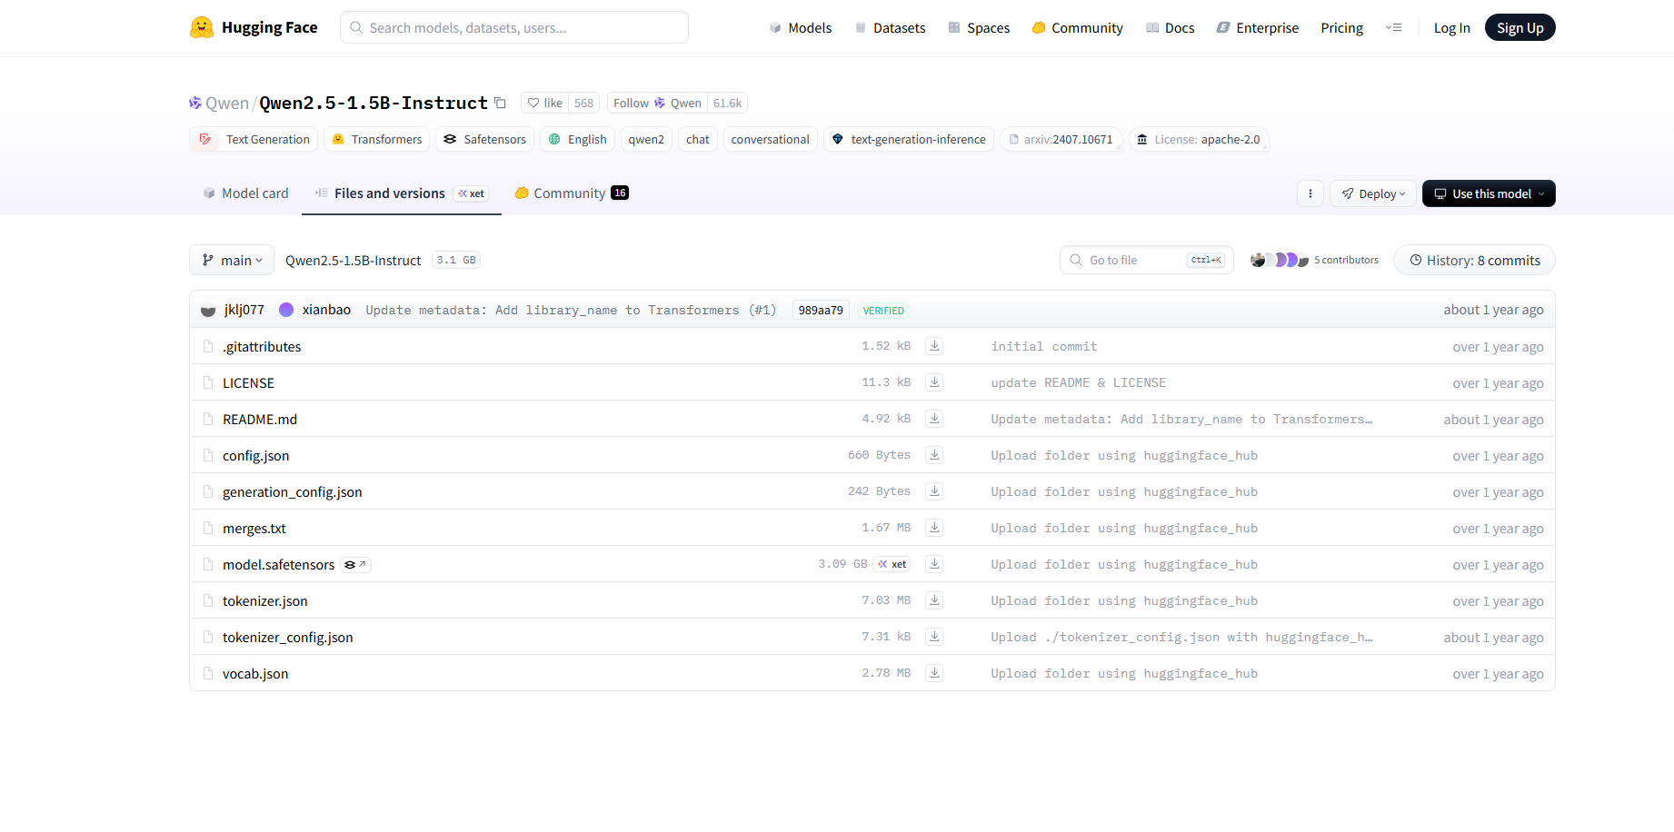Download the model.safetensors file
Viewport: 1674px width, 832px height.
pyautogui.click(x=934, y=564)
